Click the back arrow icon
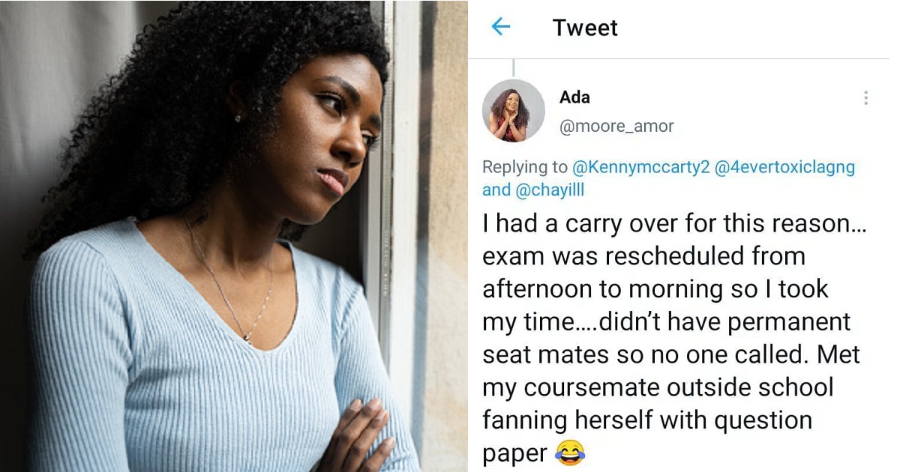Screen dimensions: 900x472 (500, 28)
